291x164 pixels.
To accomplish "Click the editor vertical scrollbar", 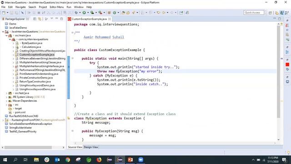I will click(278, 72).
